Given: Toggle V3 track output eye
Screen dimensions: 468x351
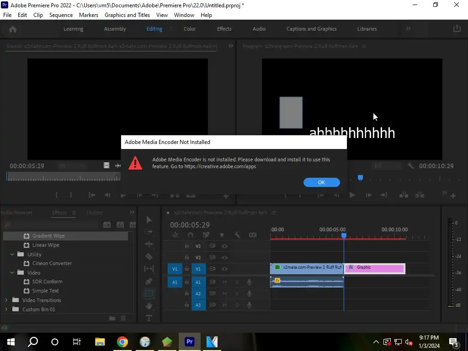Looking at the screenshot, I should [224, 246].
